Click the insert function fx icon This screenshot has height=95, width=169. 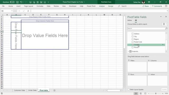point(28,11)
